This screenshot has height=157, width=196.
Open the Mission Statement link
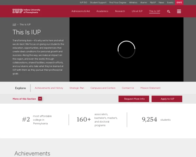tap(150, 88)
